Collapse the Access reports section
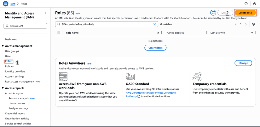 click(x=3, y=88)
